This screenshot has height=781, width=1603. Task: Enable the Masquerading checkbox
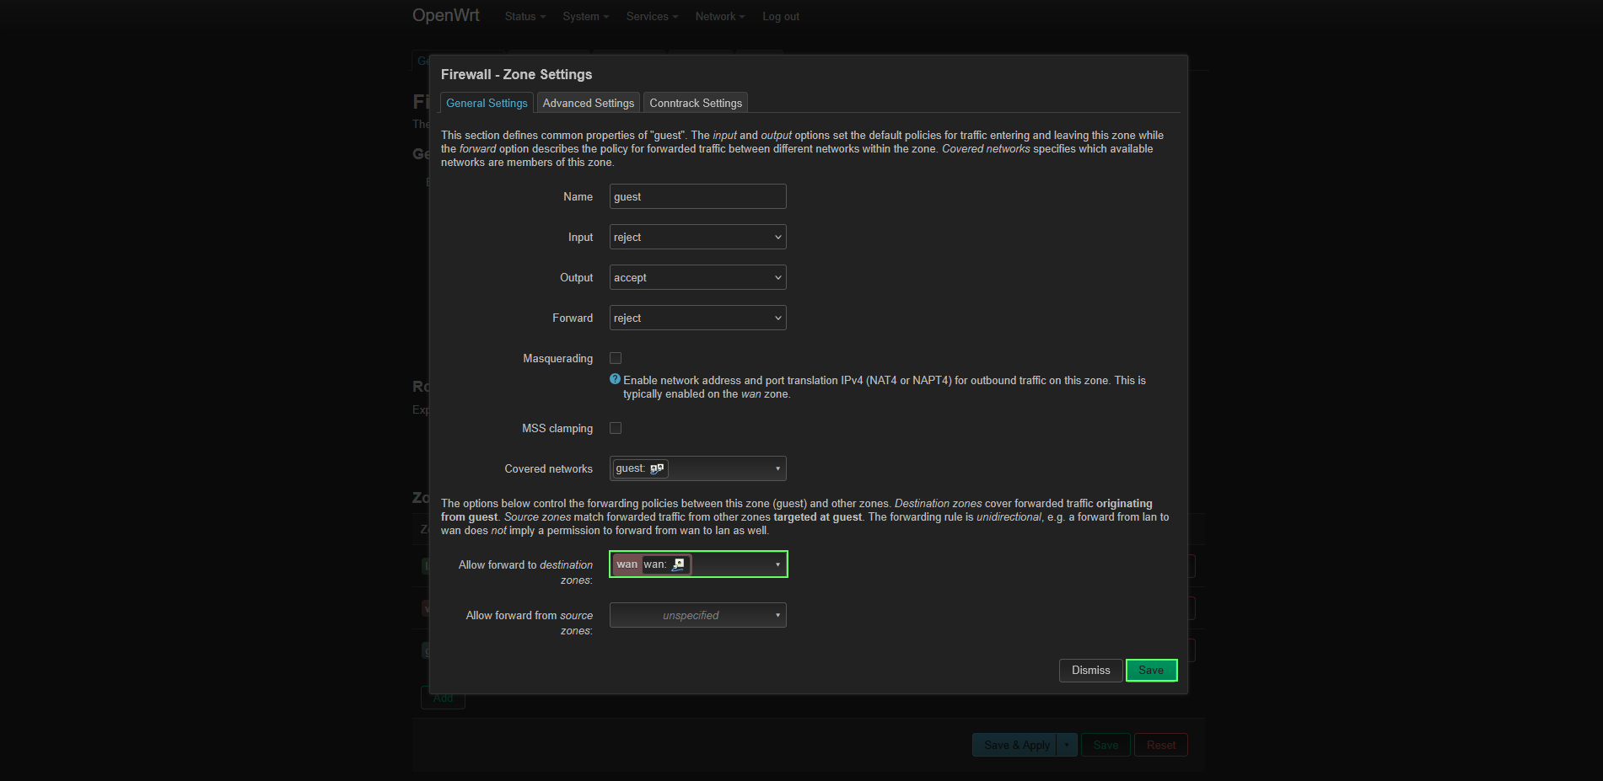[x=616, y=358]
